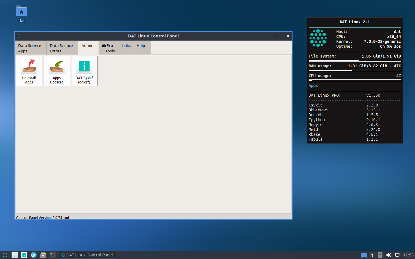Open the Data Science Extras tab

click(62, 48)
